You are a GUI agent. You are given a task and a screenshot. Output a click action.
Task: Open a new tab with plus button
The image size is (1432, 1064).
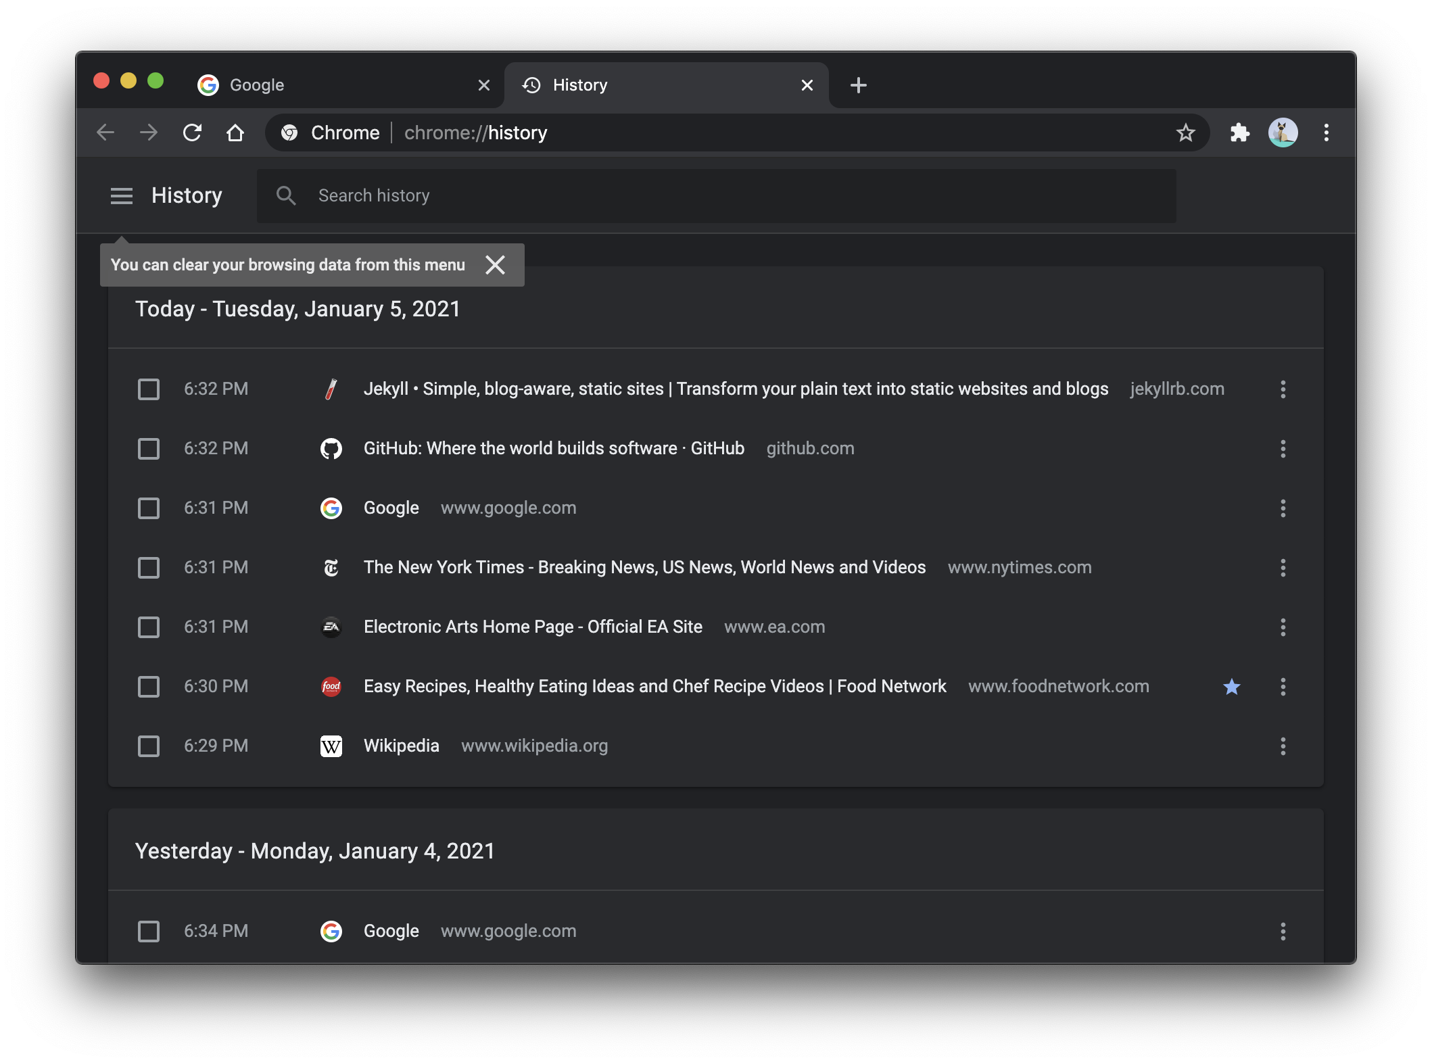[859, 85]
